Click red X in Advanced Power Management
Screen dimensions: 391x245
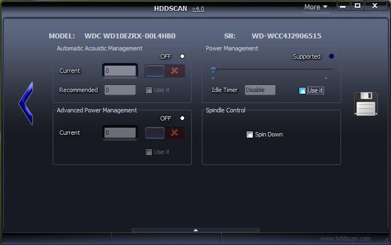(174, 133)
